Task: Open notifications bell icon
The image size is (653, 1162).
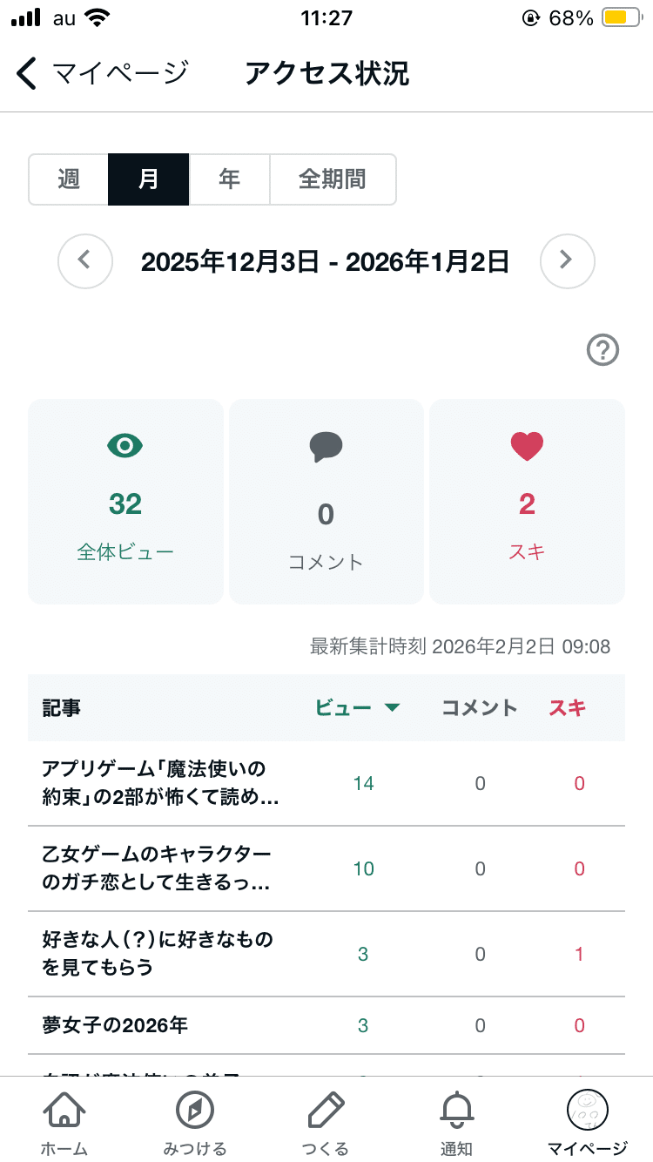Action: 456,1111
